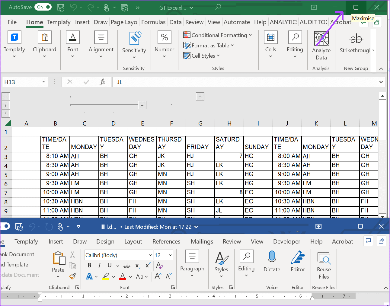Screen dimensions: 390x306
Task: Open the Mailings tab in Word
Action: (x=202, y=241)
